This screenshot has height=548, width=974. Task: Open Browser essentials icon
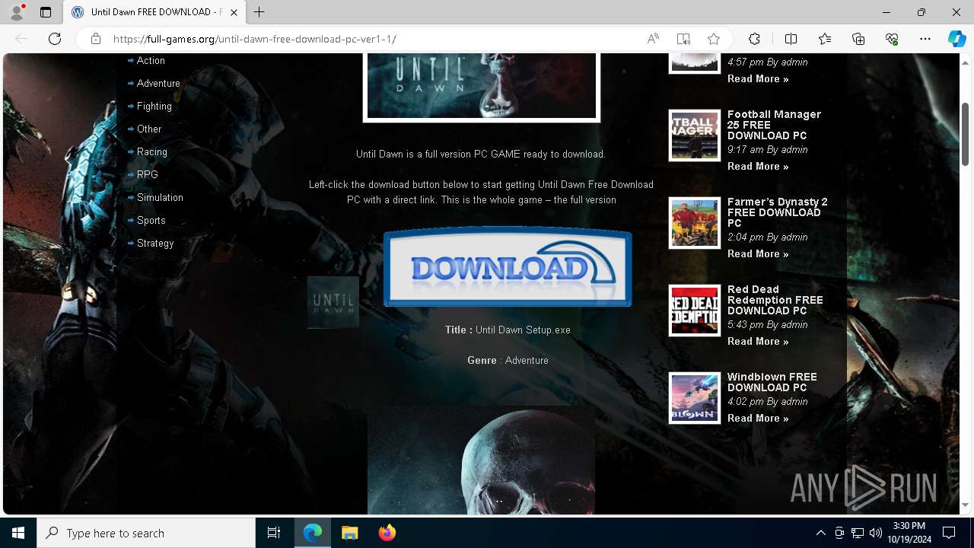coord(892,39)
